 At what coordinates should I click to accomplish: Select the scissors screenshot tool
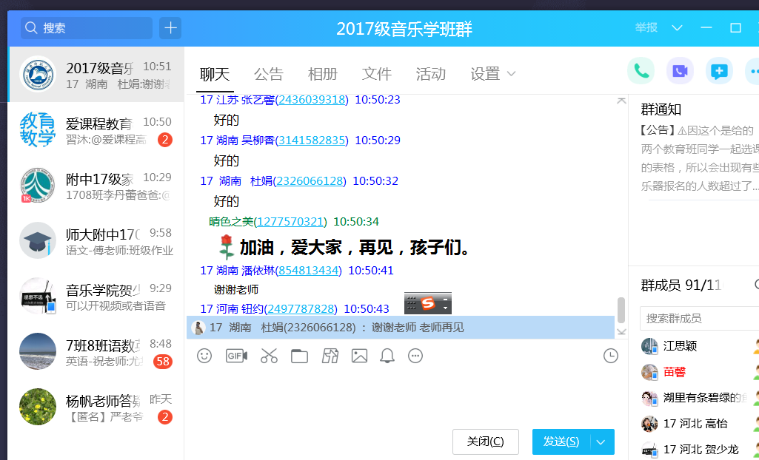(269, 356)
